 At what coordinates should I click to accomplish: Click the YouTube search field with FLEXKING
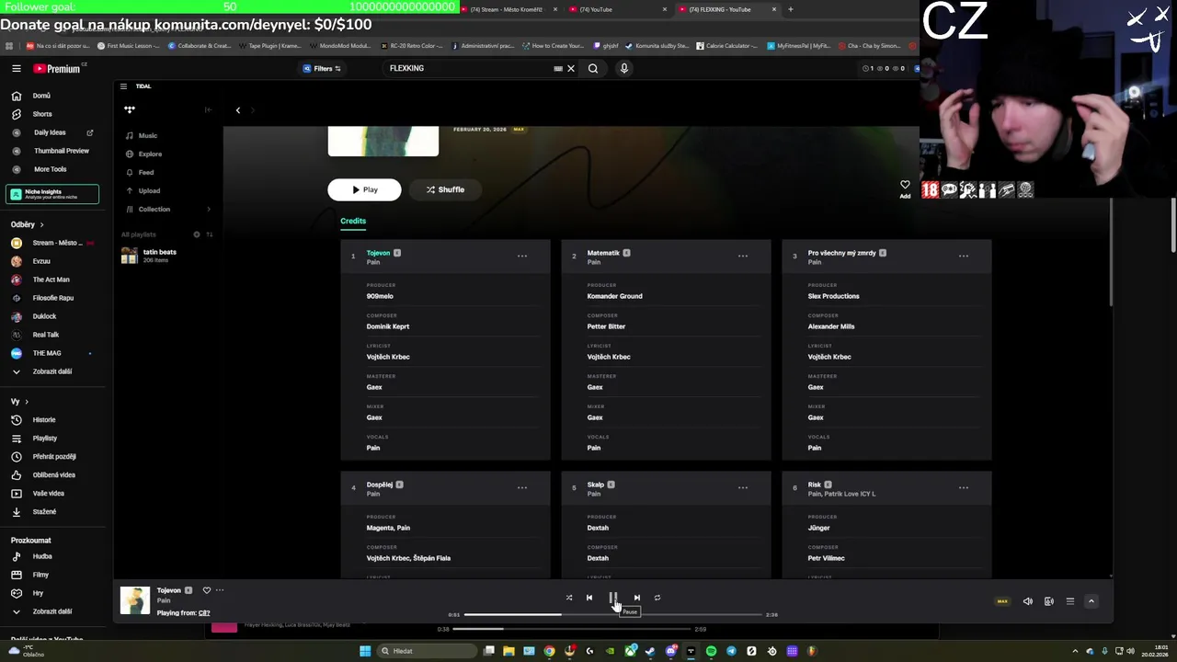(x=469, y=69)
